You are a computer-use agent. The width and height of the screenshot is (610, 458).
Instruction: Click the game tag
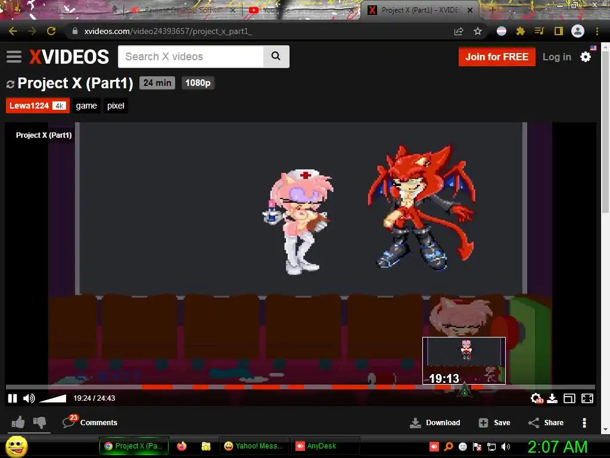86,106
